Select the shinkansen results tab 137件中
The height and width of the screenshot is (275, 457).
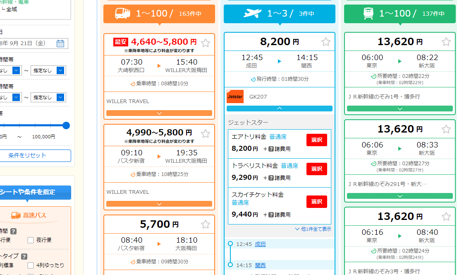(400, 14)
